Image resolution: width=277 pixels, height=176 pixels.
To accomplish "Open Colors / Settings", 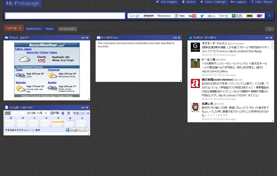I will tap(213, 2).
